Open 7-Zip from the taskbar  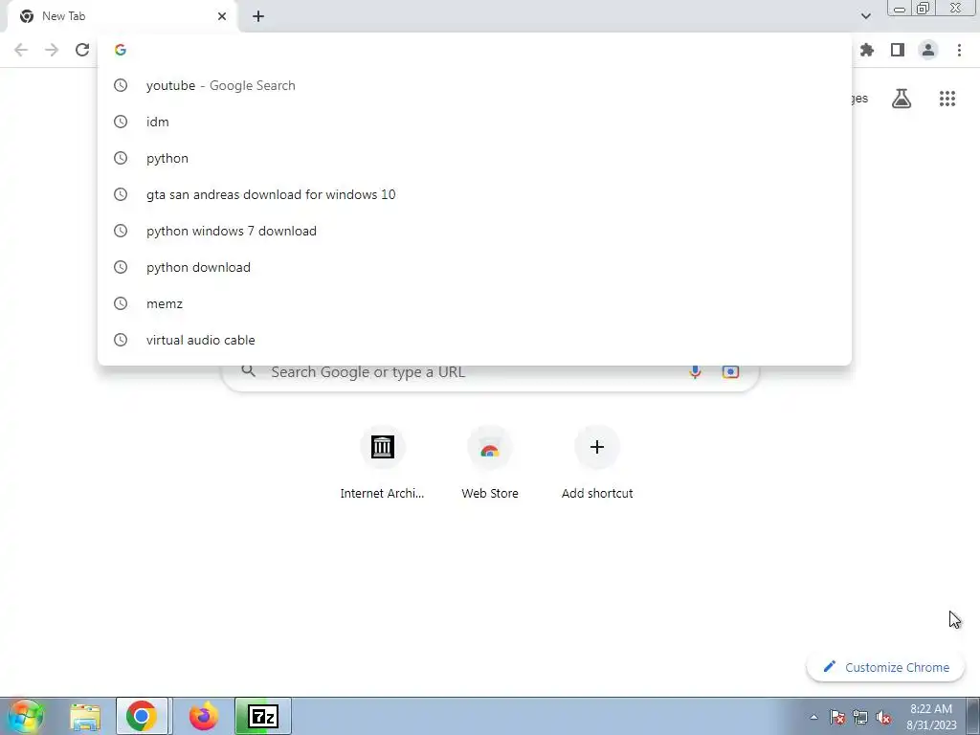(263, 716)
